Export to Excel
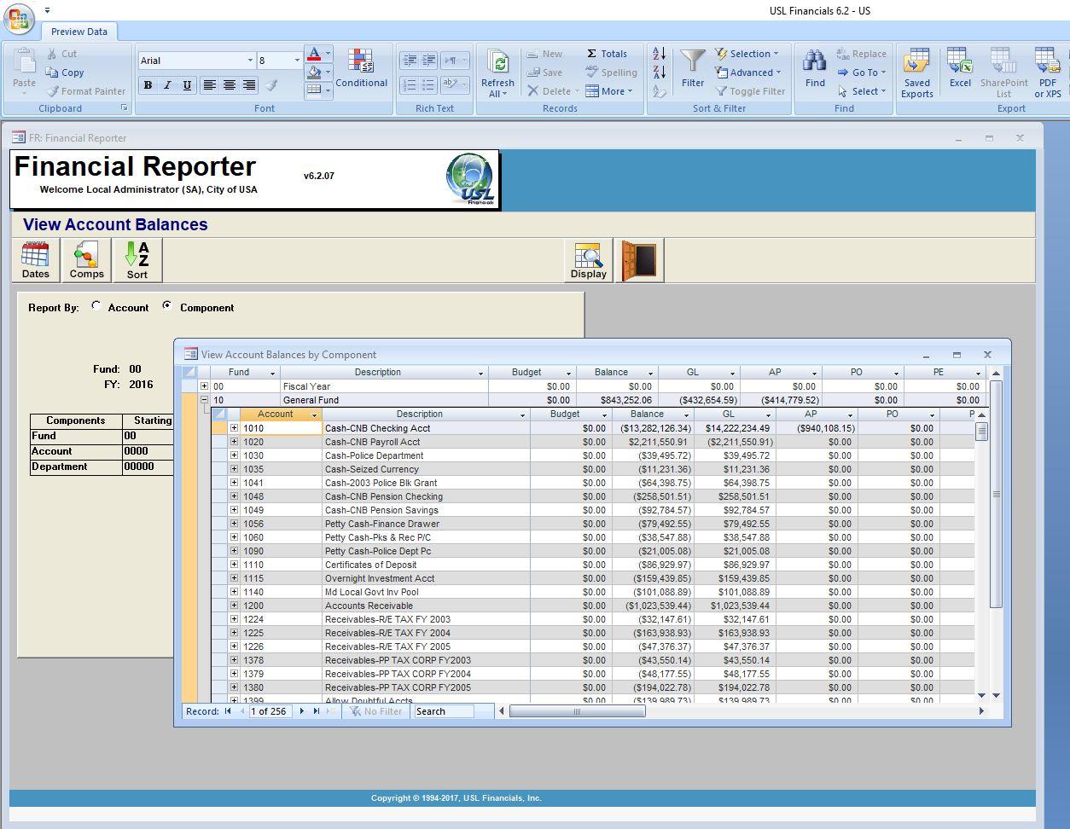Screen dimensions: 1070x829 (x=960, y=69)
